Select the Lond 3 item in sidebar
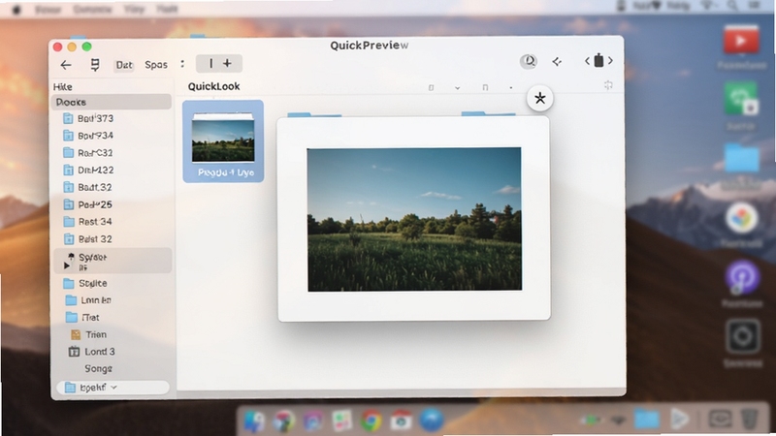776x436 pixels. pyautogui.click(x=92, y=352)
